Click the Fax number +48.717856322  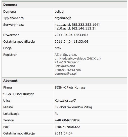pyautogui.click(x=67, y=127)
